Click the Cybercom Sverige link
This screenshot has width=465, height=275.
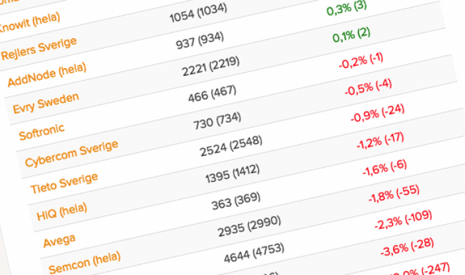[x=71, y=153]
